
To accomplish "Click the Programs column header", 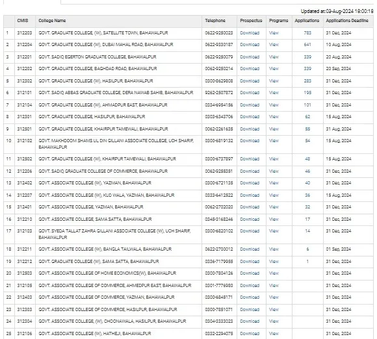I will (x=278, y=21).
